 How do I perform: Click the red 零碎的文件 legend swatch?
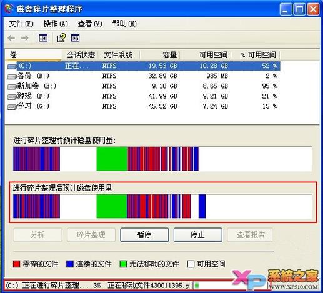[x=16, y=264]
